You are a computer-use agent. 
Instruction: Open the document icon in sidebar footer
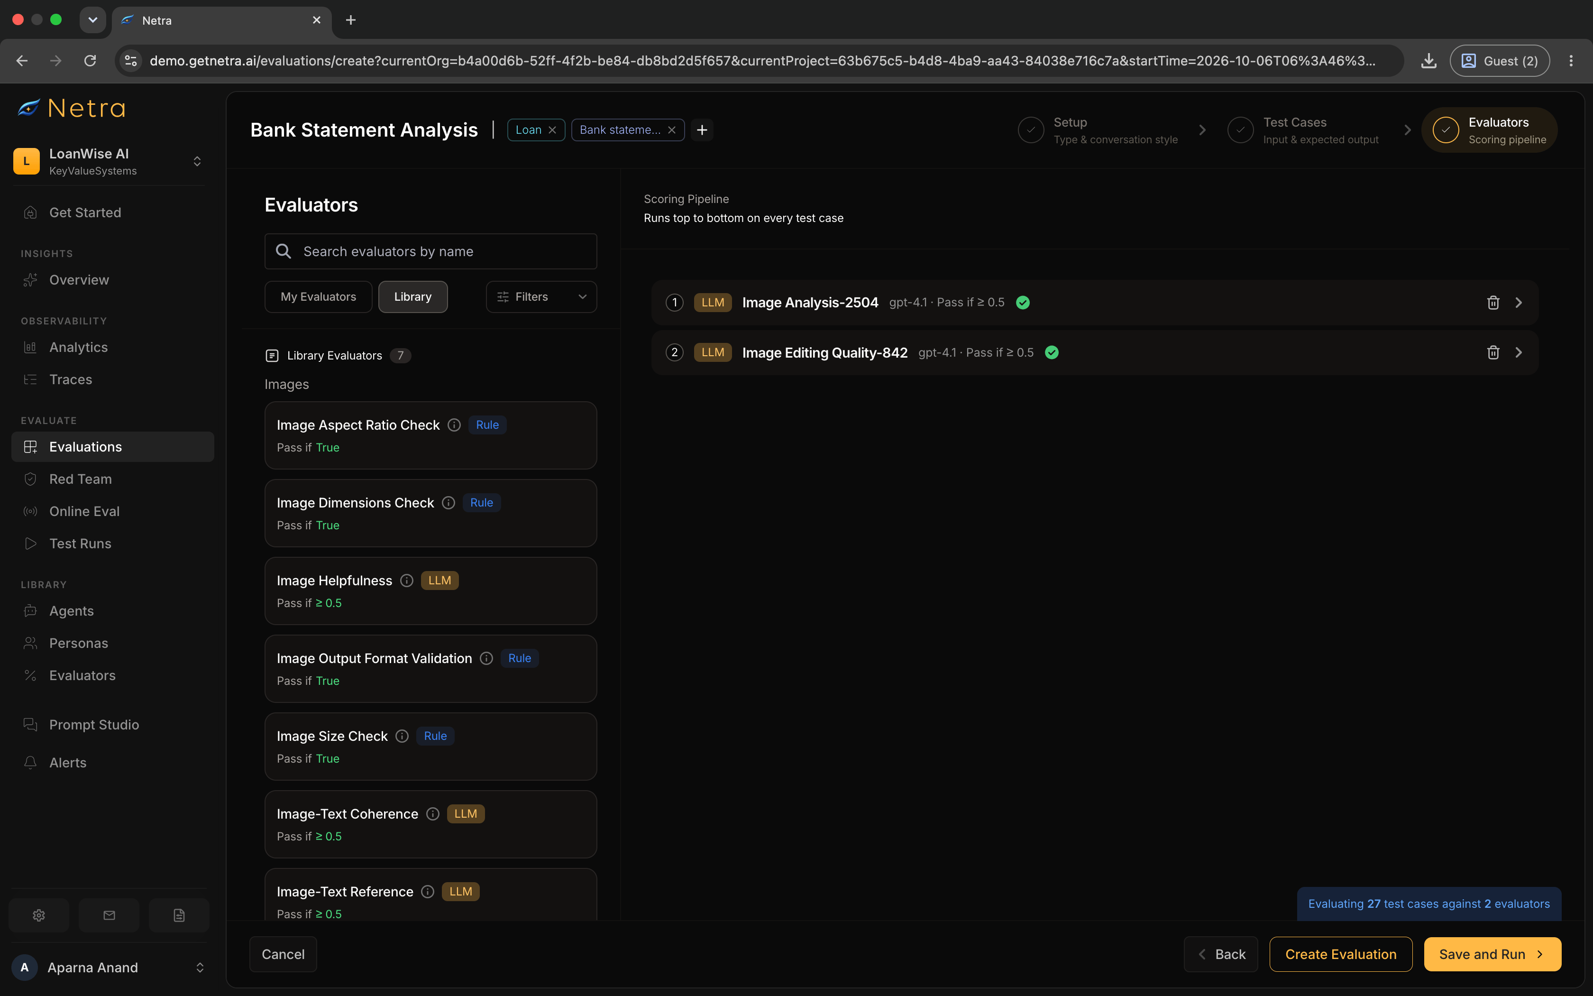(179, 915)
